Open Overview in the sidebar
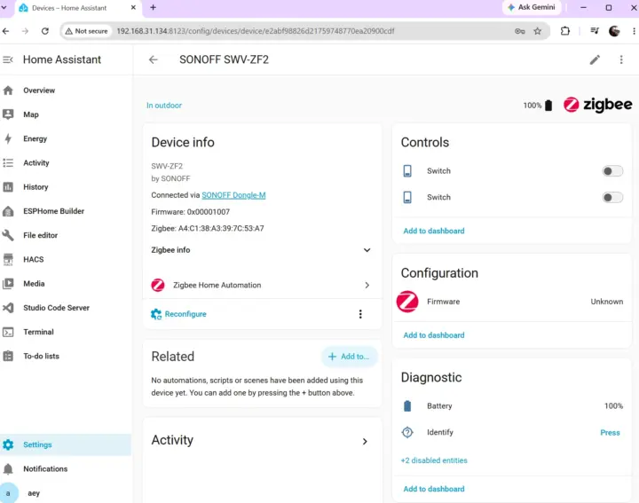 pos(66,90)
